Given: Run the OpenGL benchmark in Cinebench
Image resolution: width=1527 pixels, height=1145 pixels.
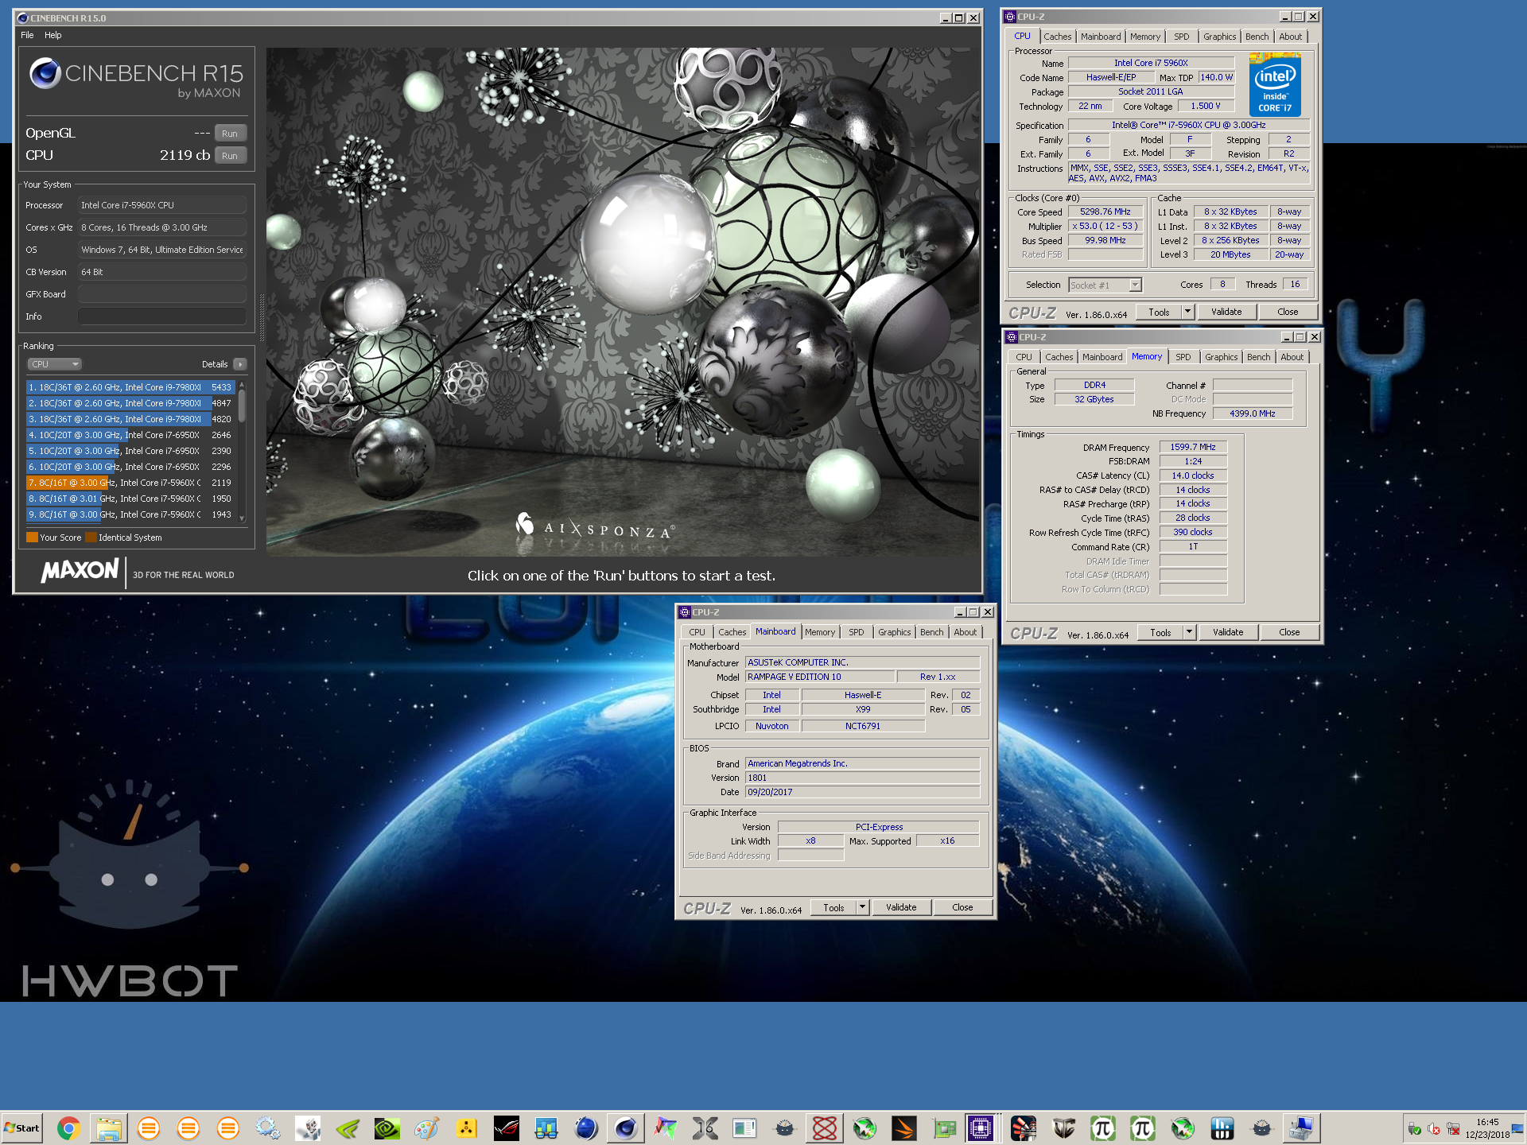Looking at the screenshot, I should coord(230,134).
